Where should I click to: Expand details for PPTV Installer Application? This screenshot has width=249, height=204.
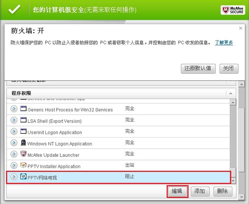[14, 165]
